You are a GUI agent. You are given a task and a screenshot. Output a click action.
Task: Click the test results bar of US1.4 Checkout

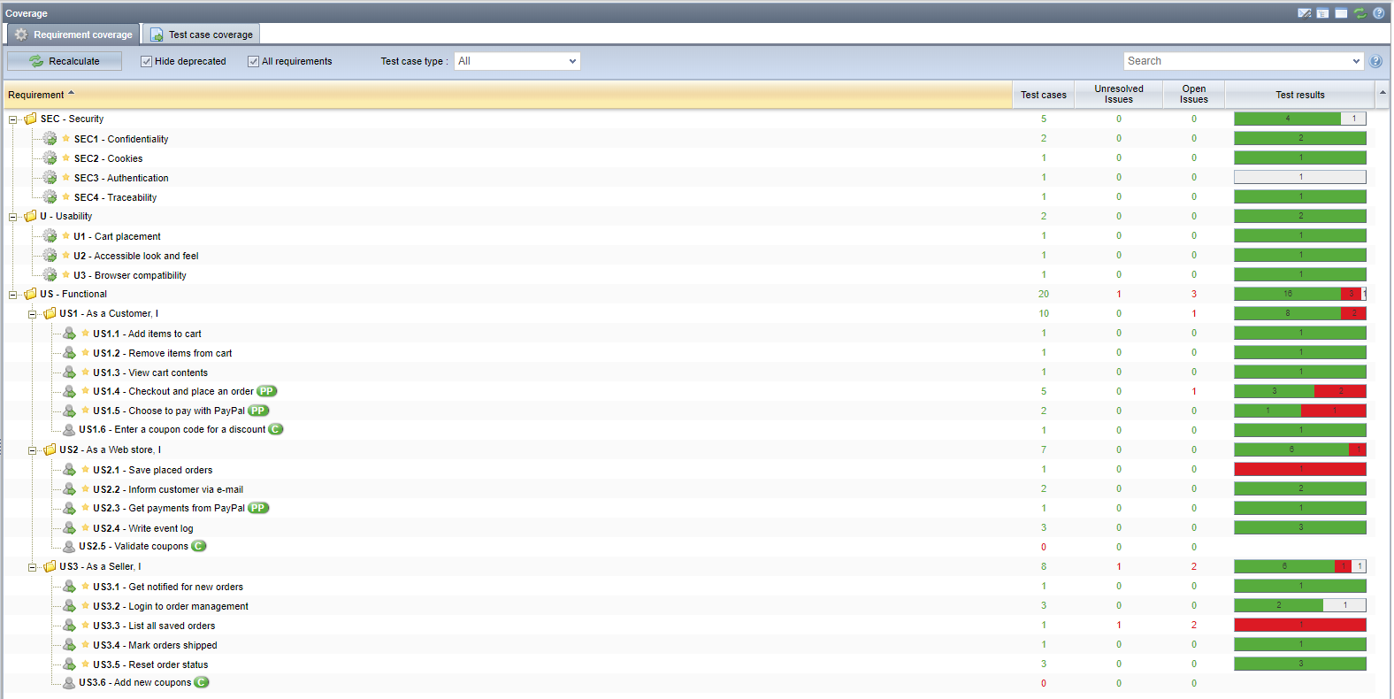pos(1300,391)
